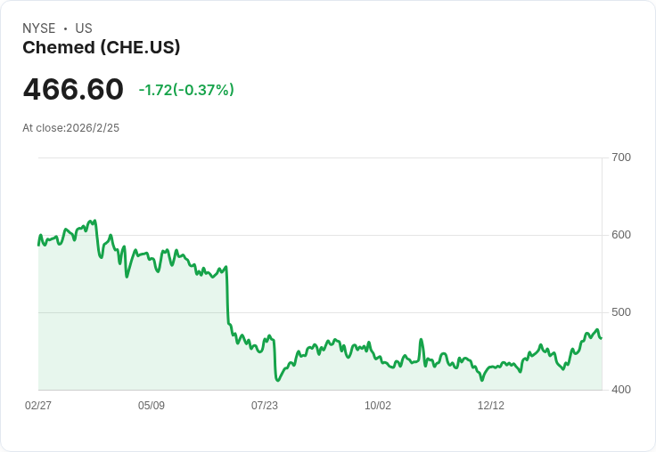656x452 pixels.
Task: Click the sharp price spike after 10/02
Action: (422, 340)
